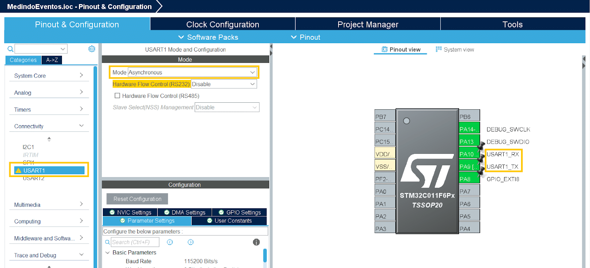Switch to A->Z sorting
This screenshot has width=590, height=268.
(52, 60)
